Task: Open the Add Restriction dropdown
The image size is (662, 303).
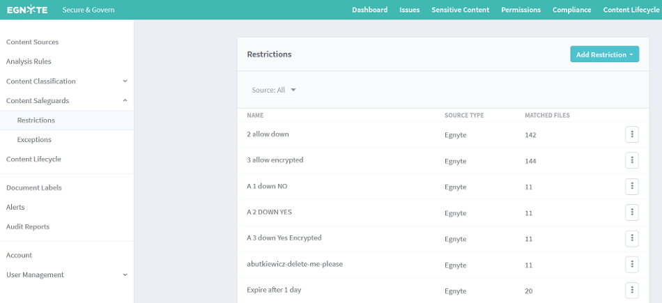Action: [x=605, y=54]
